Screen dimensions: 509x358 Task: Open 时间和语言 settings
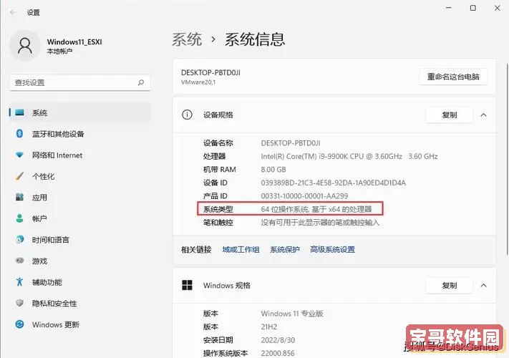[x=80, y=240]
